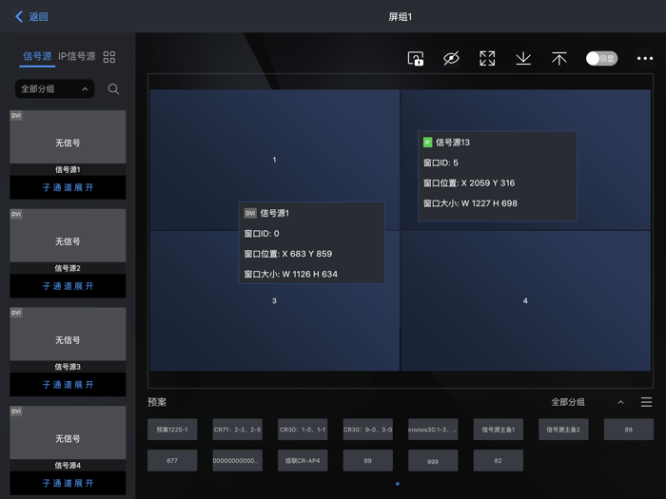
Task: Load preset CR30: 1-0、1-1
Action: [303, 430]
